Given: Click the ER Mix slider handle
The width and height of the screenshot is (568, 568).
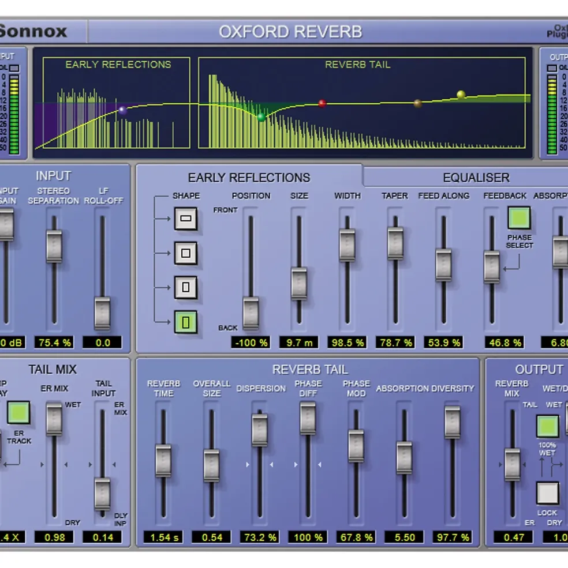Looking at the screenshot, I should tap(54, 419).
